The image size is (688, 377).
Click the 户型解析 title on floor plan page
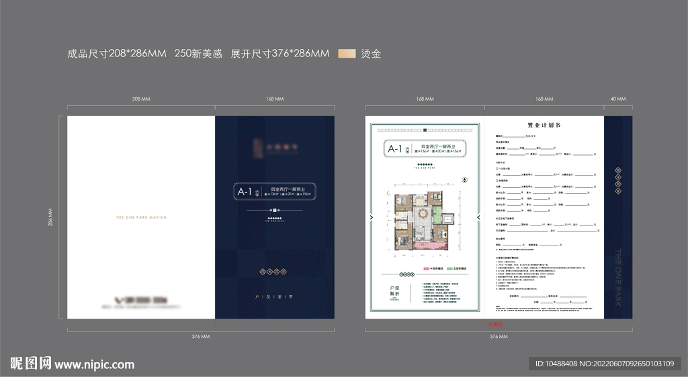pos(395,290)
